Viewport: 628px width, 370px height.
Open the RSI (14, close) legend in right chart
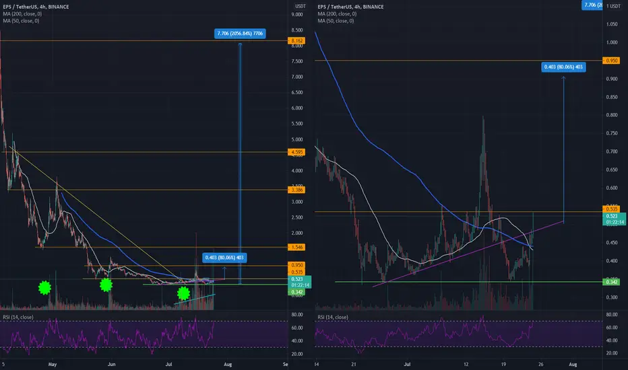333,318
